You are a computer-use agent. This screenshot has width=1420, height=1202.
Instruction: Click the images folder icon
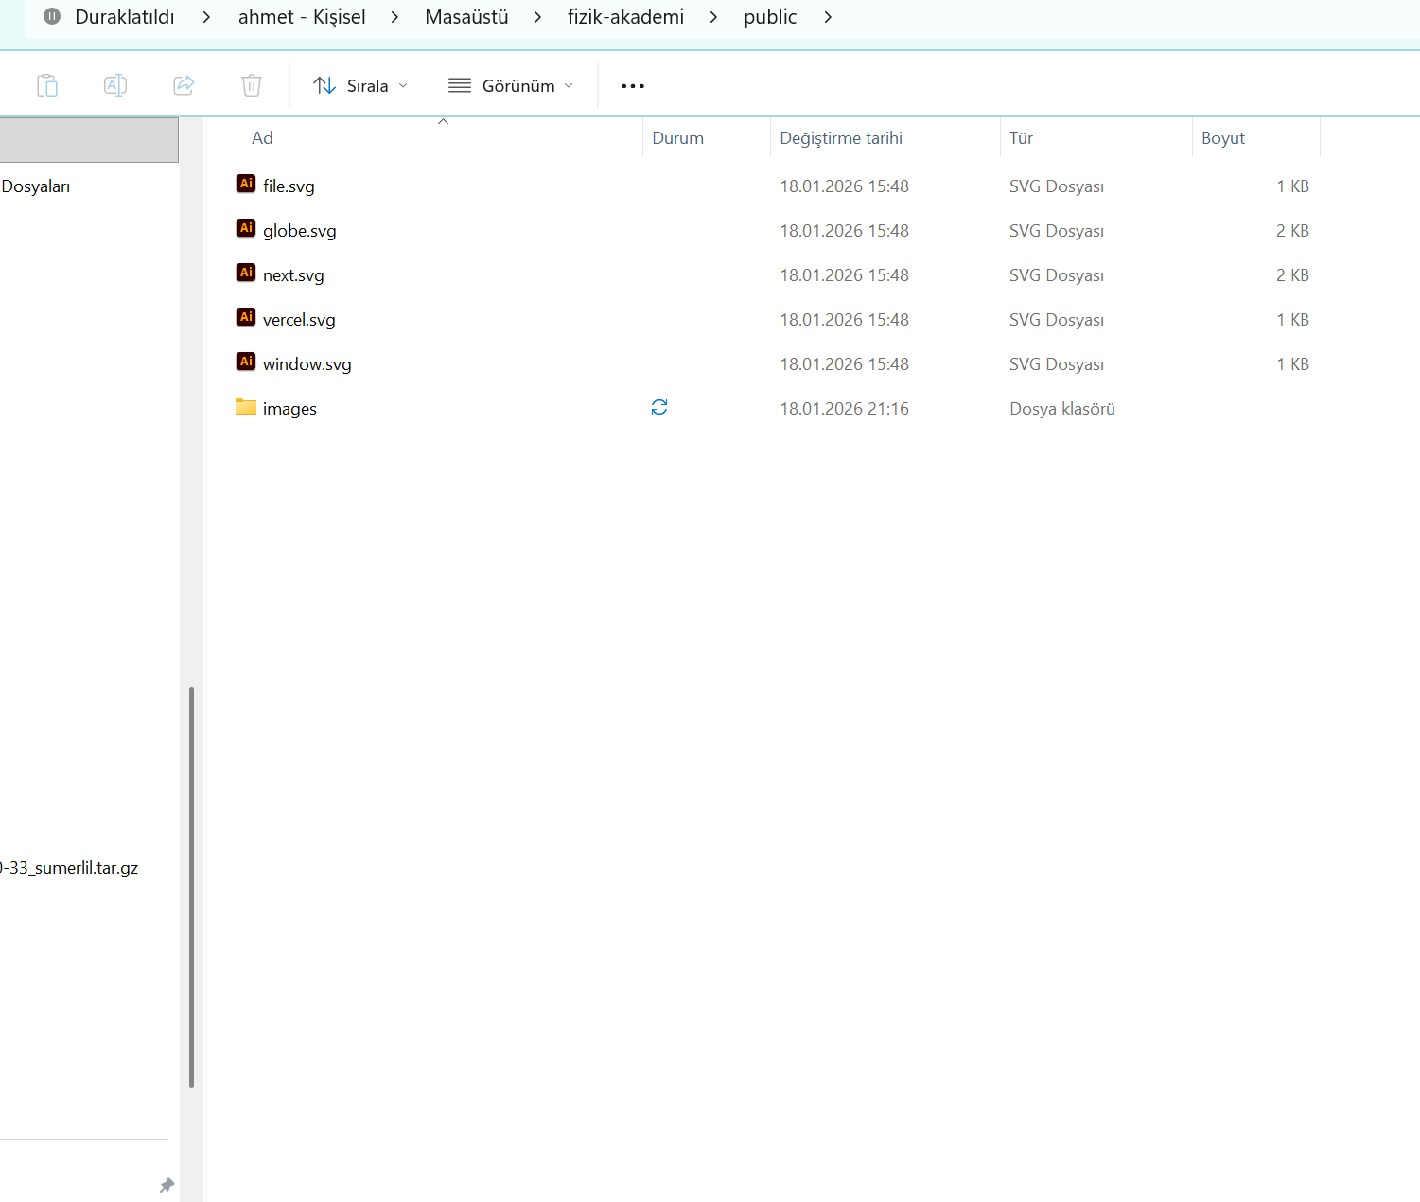click(x=246, y=408)
